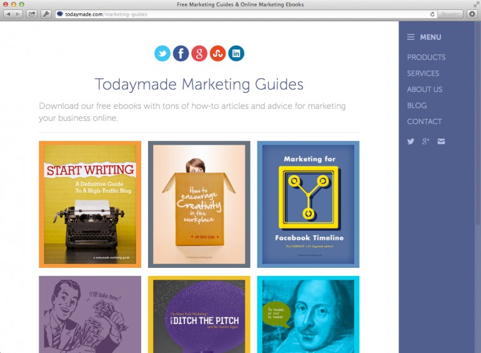Click the "Download our free ebooks" description text
Viewport: 481px width, 353px height.
192,112
